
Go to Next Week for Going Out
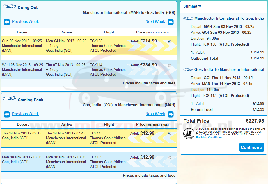[155, 22]
